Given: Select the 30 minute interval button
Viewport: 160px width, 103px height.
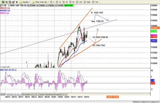Looking at the screenshot, I should [x=65, y=2].
